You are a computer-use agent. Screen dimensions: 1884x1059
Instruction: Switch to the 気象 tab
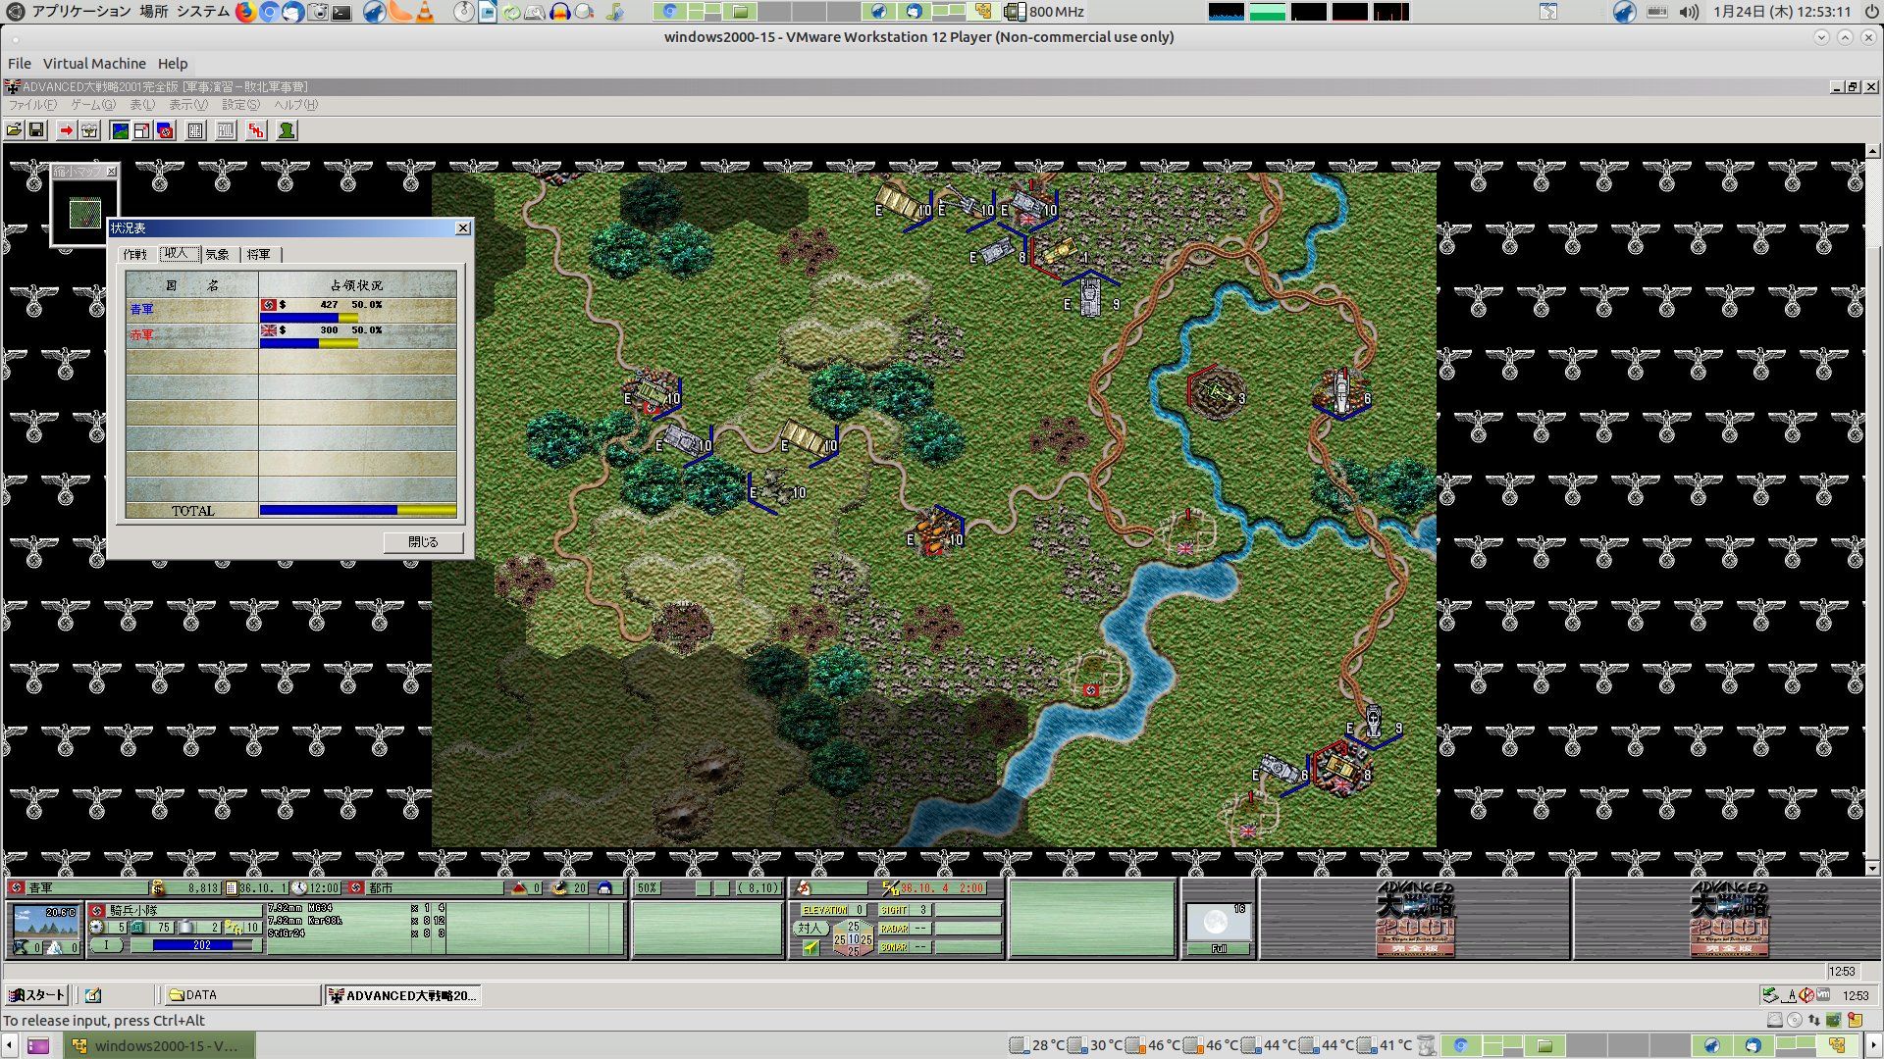[x=217, y=254]
